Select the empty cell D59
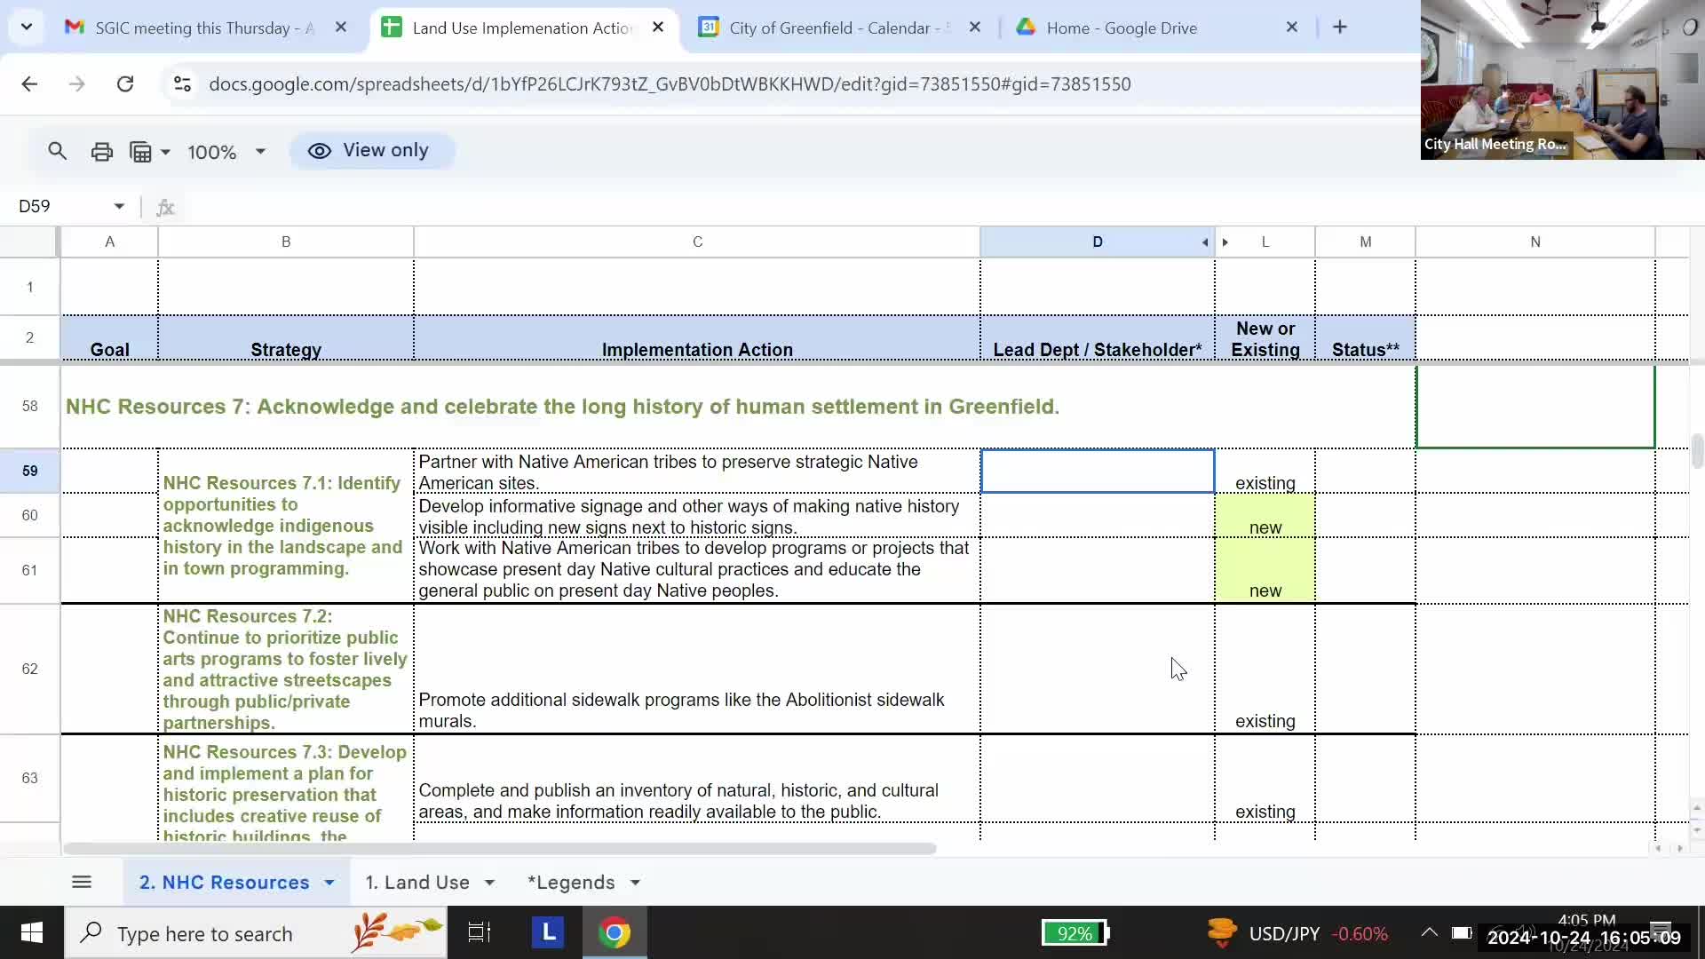 [x=1098, y=471]
